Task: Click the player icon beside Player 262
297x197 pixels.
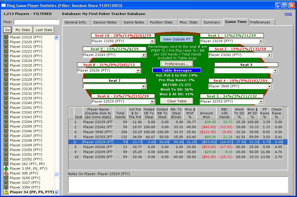Action: 6,164
